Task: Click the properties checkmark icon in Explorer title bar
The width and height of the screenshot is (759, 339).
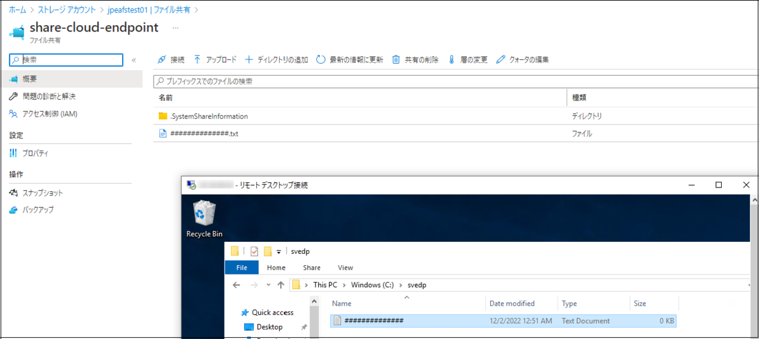Action: (x=254, y=251)
